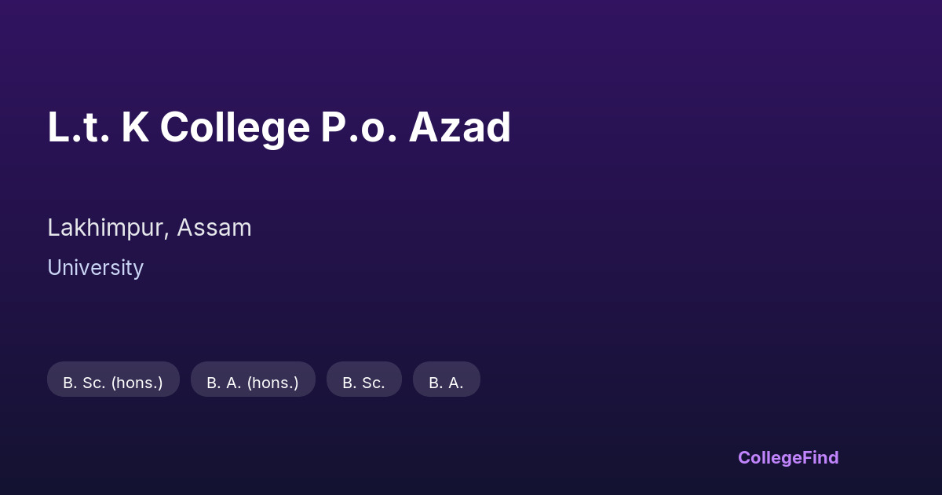Open the CollegeFind brand logo
Viewport: 942px width, 495px height.
(788, 457)
